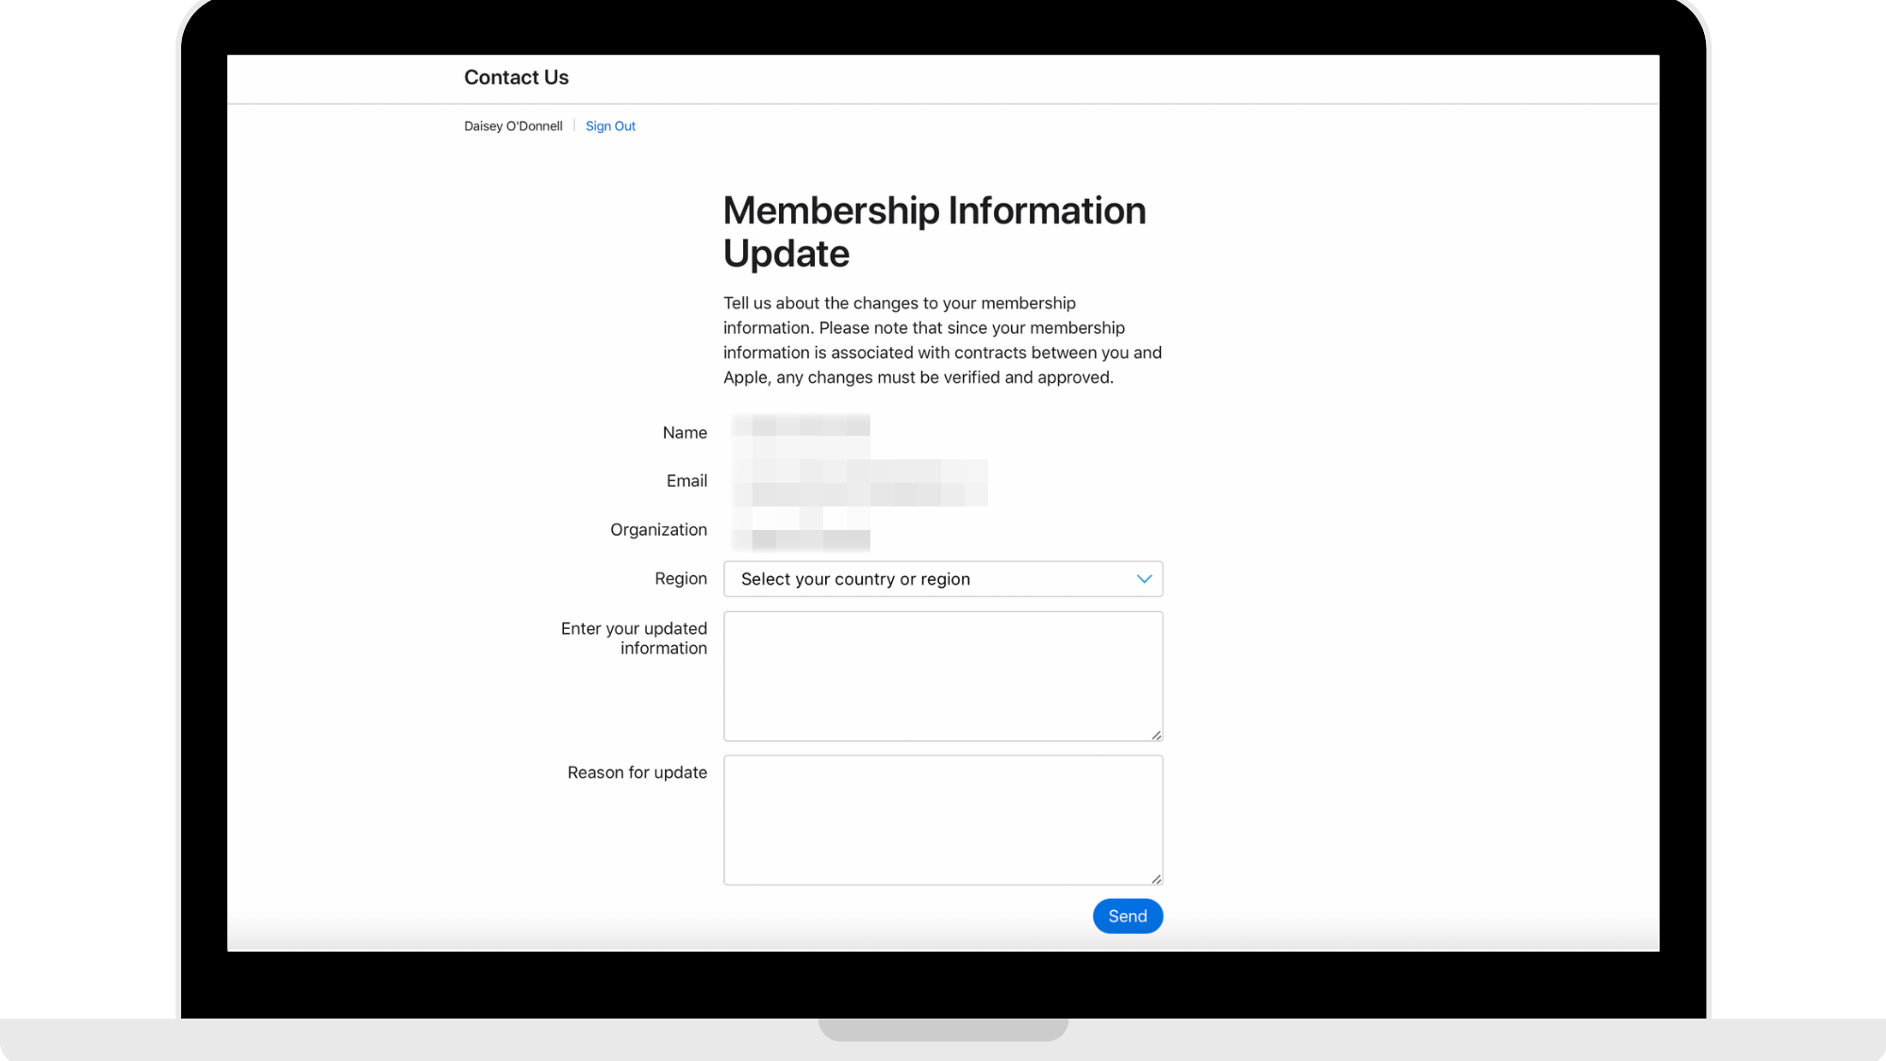Click resize handle of updated information box
Image resolution: width=1886 pixels, height=1061 pixels.
point(1156,735)
